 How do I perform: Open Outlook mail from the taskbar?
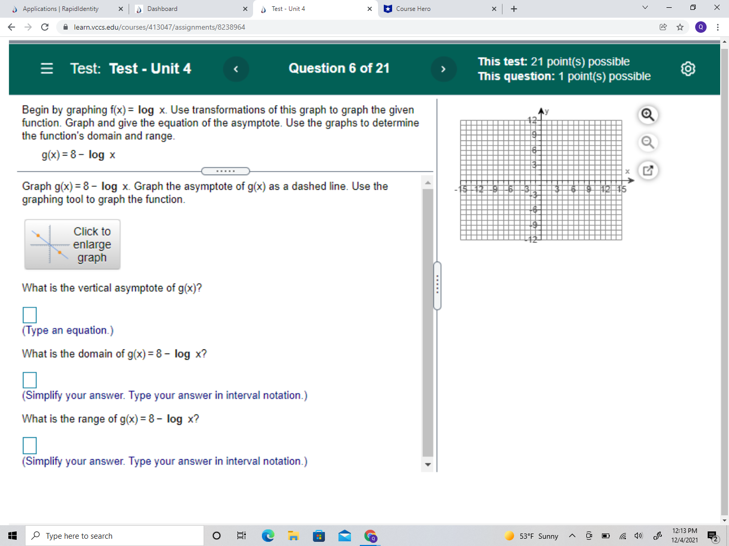pyautogui.click(x=345, y=536)
